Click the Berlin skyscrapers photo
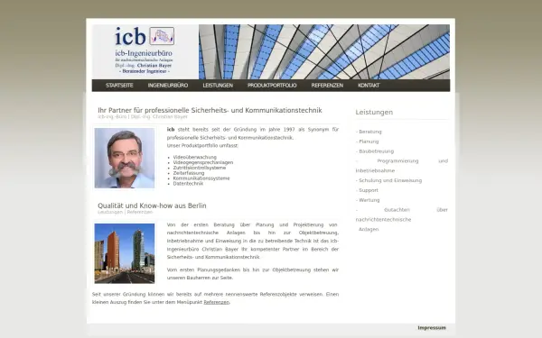This screenshot has width=542, height=338. click(125, 253)
